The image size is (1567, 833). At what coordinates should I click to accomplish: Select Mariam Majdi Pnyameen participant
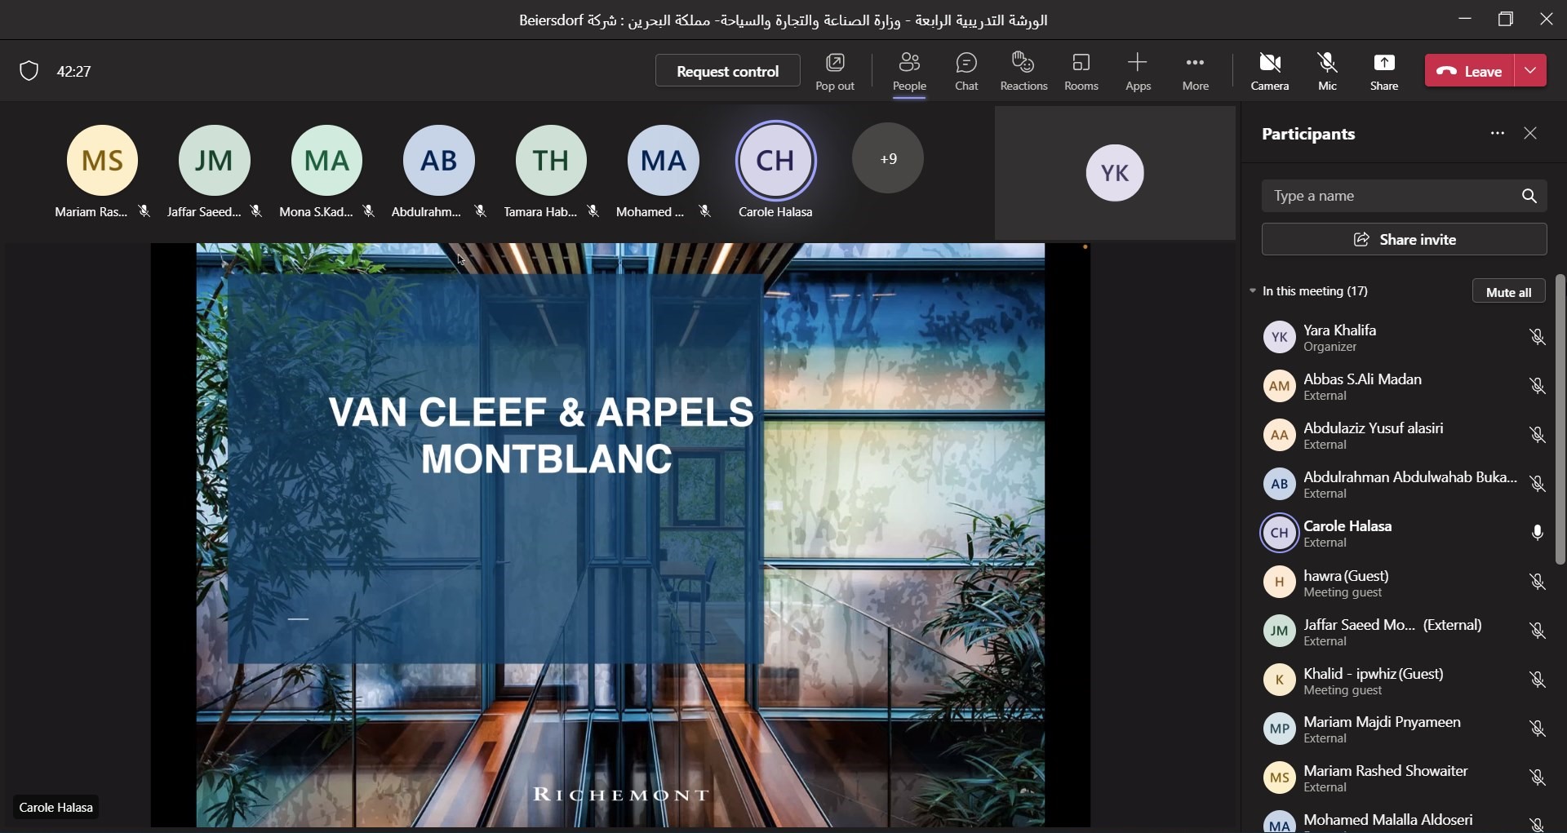[x=1399, y=729]
